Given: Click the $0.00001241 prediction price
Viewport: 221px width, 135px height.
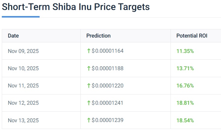Looking at the screenshot, I should coord(107,103).
